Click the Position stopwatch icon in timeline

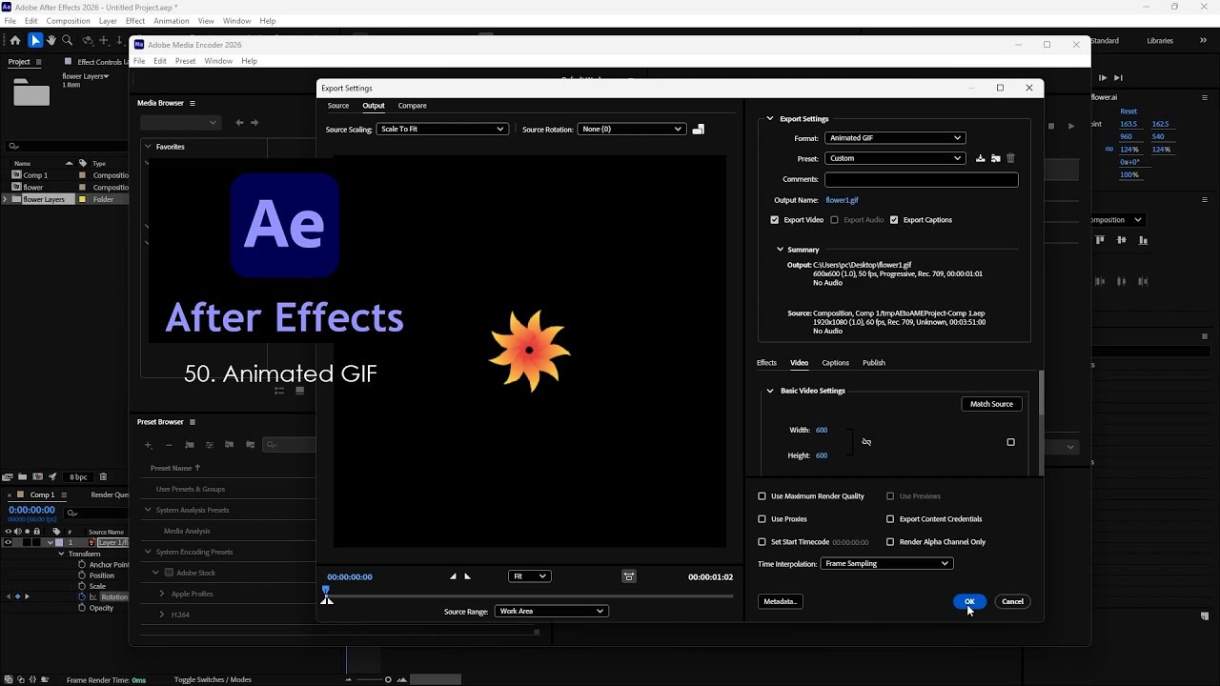[82, 575]
